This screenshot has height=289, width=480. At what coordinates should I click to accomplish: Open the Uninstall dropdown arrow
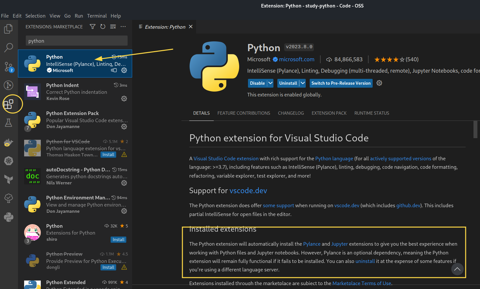point(302,83)
